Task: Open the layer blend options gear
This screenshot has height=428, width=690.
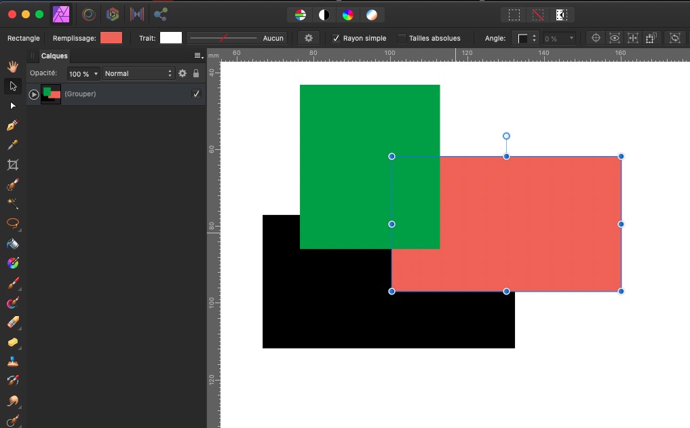Action: pos(183,73)
